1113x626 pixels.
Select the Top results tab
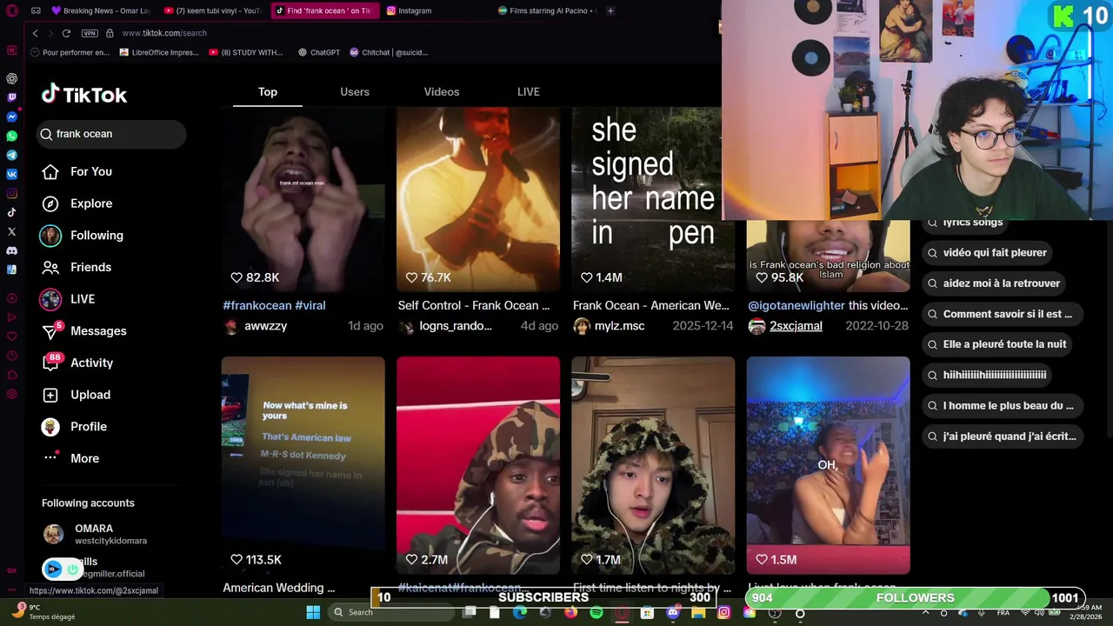tap(268, 91)
